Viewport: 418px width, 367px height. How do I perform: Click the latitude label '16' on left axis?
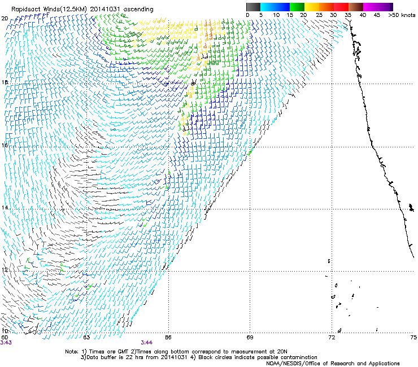(5, 146)
